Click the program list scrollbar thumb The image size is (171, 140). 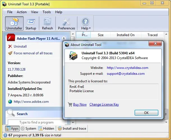click(166, 114)
